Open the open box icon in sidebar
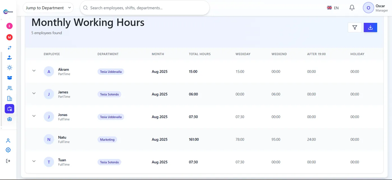 (10, 78)
